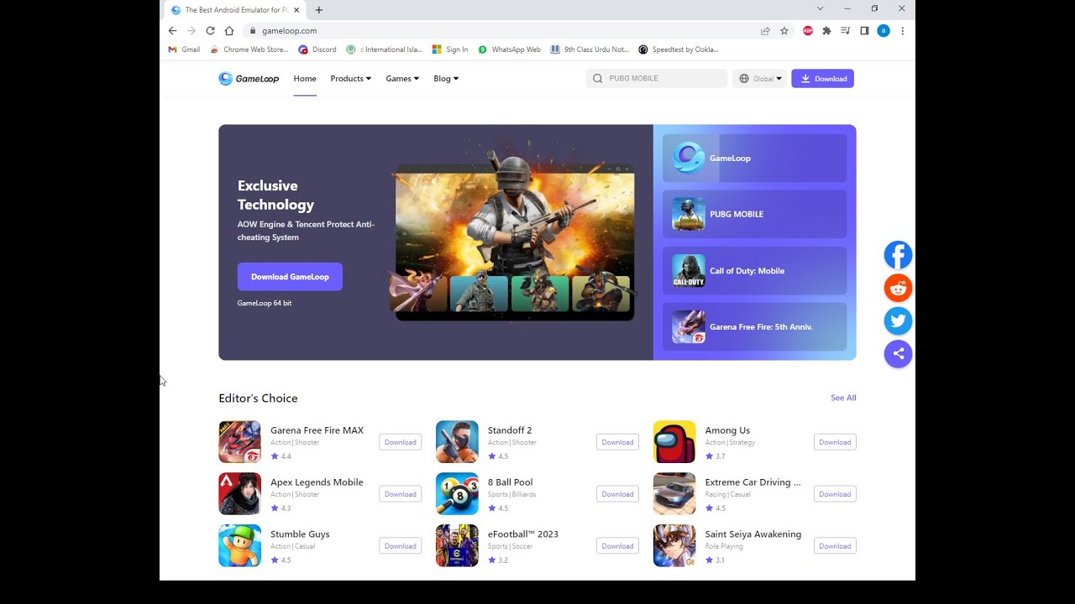
Task: Click Among Us game icon
Action: click(674, 442)
